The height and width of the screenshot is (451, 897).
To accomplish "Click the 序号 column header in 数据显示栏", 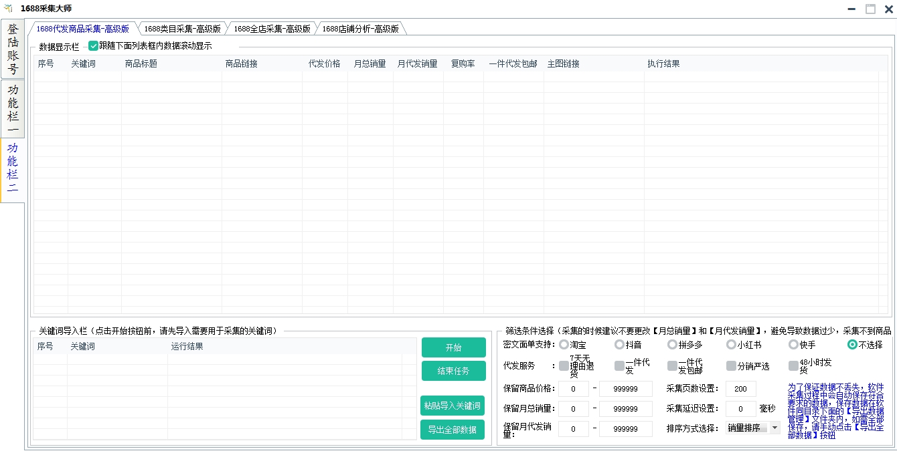I will [x=51, y=63].
